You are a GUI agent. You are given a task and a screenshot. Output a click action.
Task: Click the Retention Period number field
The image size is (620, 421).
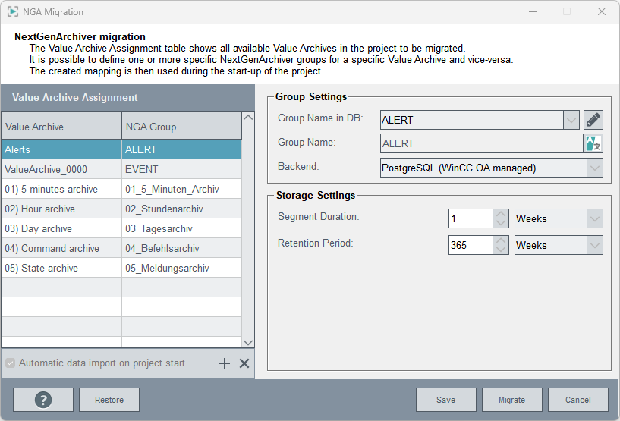(471, 246)
